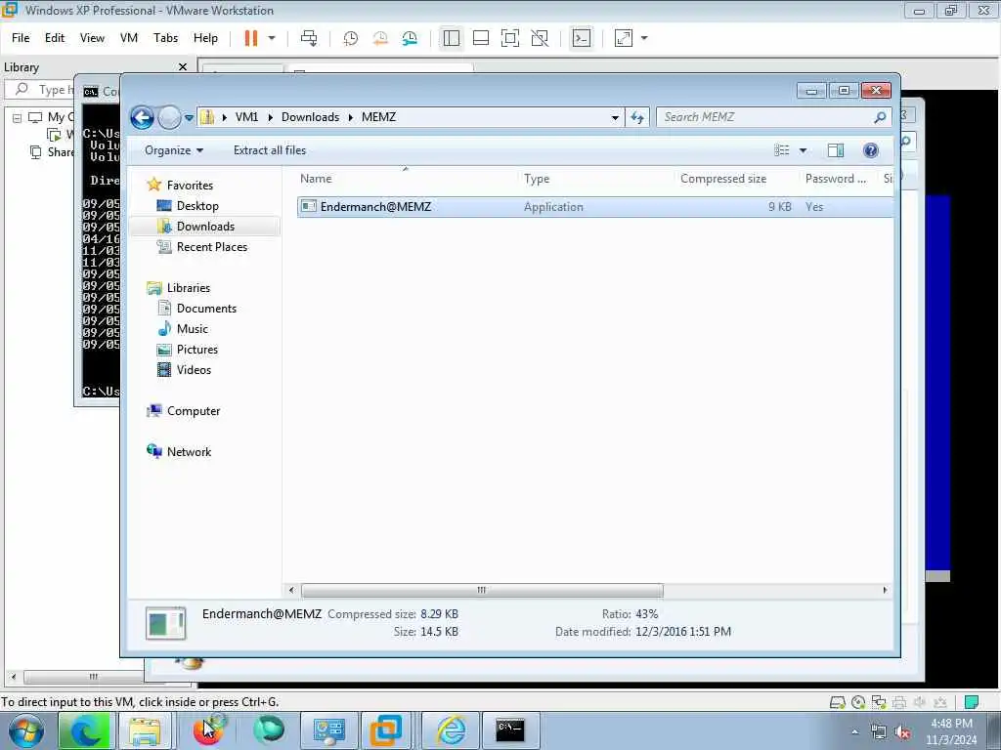Open recent locations dropdown in Explorer
Image resolution: width=1001 pixels, height=750 pixels.
[189, 118]
